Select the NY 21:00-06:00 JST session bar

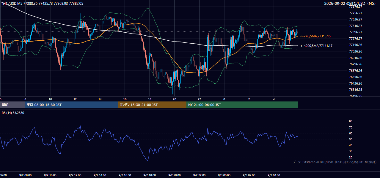coord(242,105)
